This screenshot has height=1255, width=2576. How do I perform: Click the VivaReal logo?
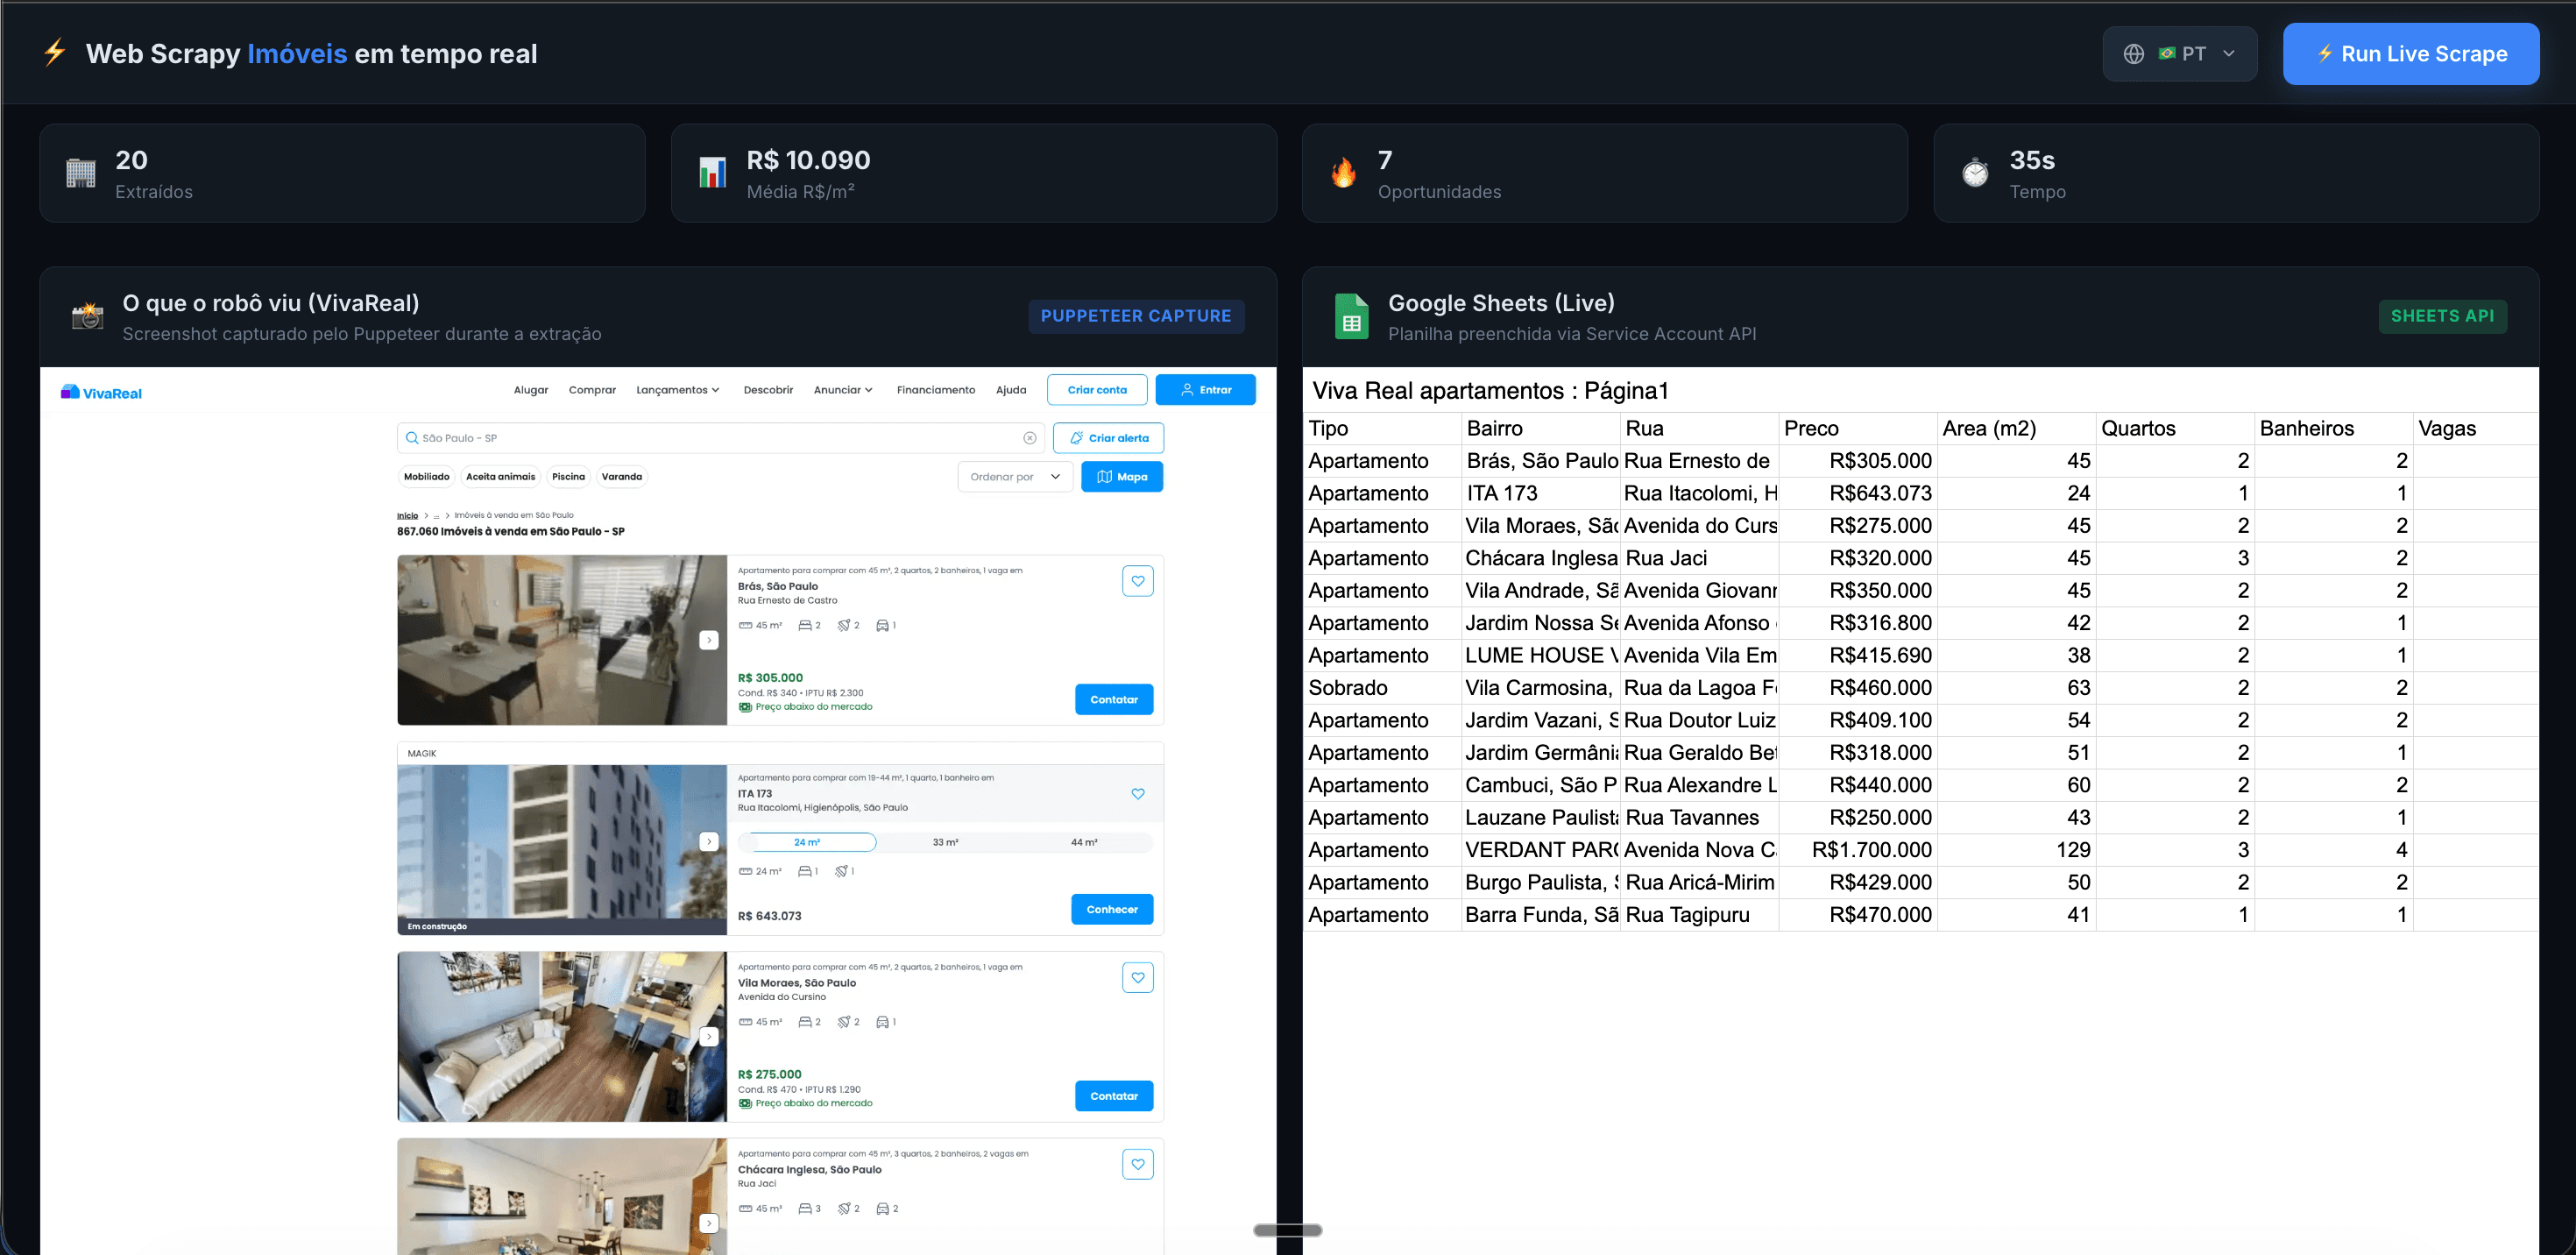[100, 392]
